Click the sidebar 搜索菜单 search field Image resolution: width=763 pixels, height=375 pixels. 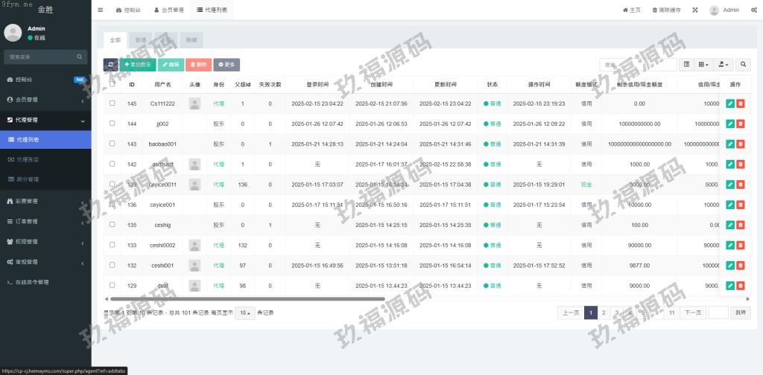[x=41, y=57]
